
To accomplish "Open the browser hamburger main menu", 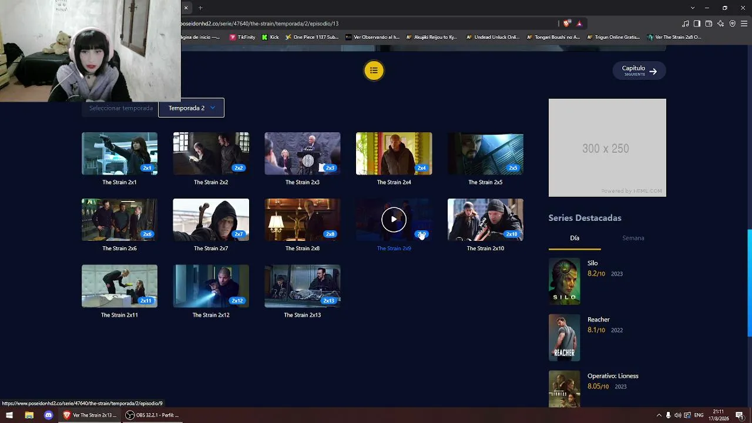I will pyautogui.click(x=744, y=23).
